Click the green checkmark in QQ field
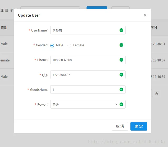This screenshot has width=168, height=147. click(121, 75)
